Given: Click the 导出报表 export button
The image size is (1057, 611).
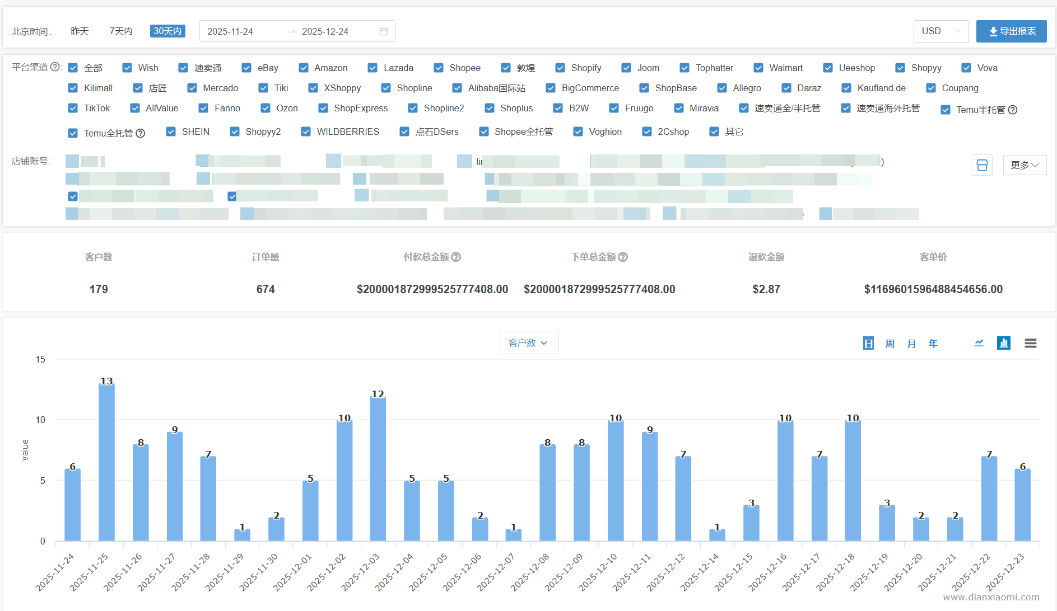Looking at the screenshot, I should tap(1011, 31).
